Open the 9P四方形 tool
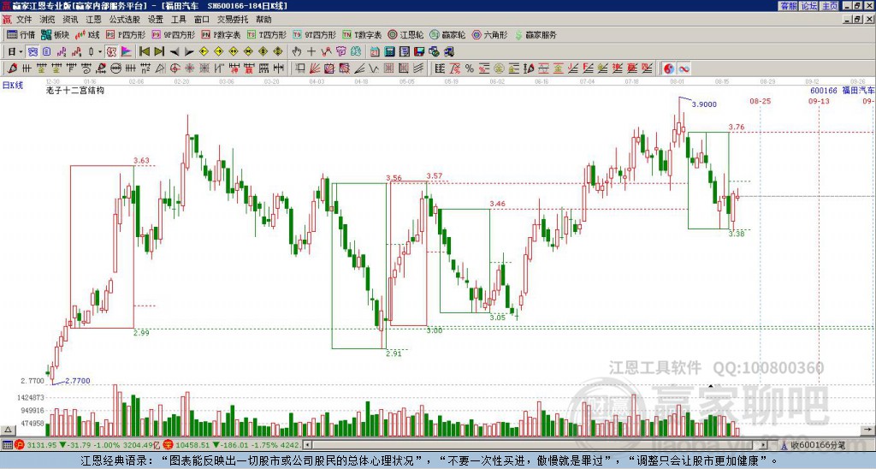 click(173, 34)
